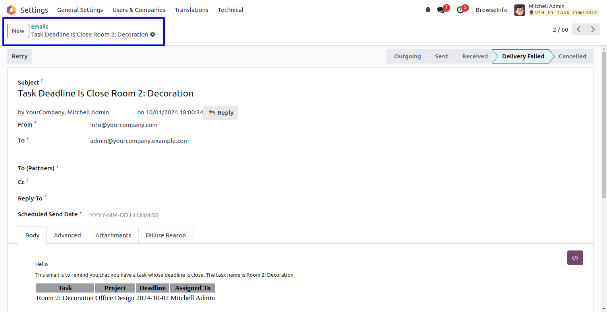
Task: Expand the Users & Companies menu
Action: click(139, 10)
